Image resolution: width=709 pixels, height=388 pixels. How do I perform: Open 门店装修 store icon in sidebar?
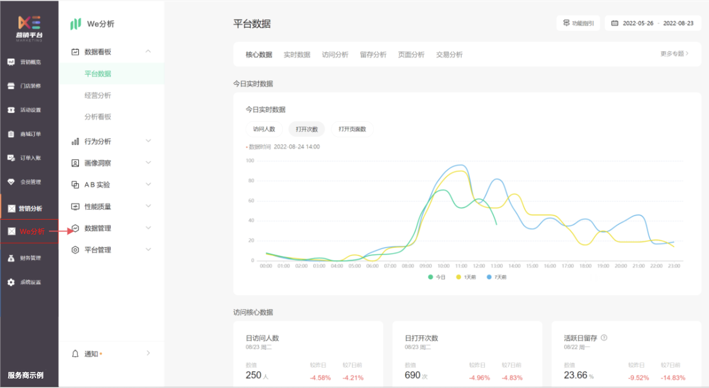click(x=11, y=86)
